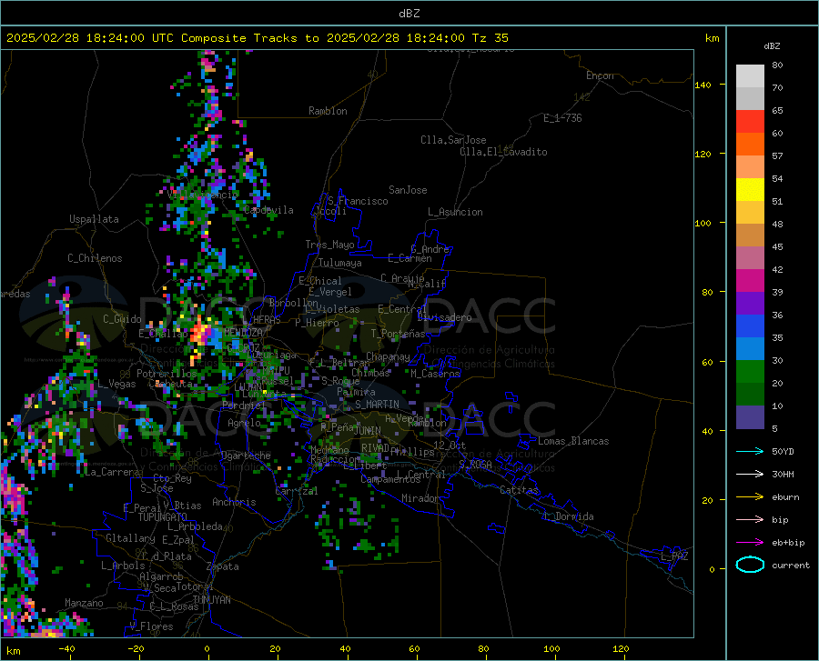Select the yellow 54 dBZ color swatch
819x661 pixels.
[x=750, y=190]
